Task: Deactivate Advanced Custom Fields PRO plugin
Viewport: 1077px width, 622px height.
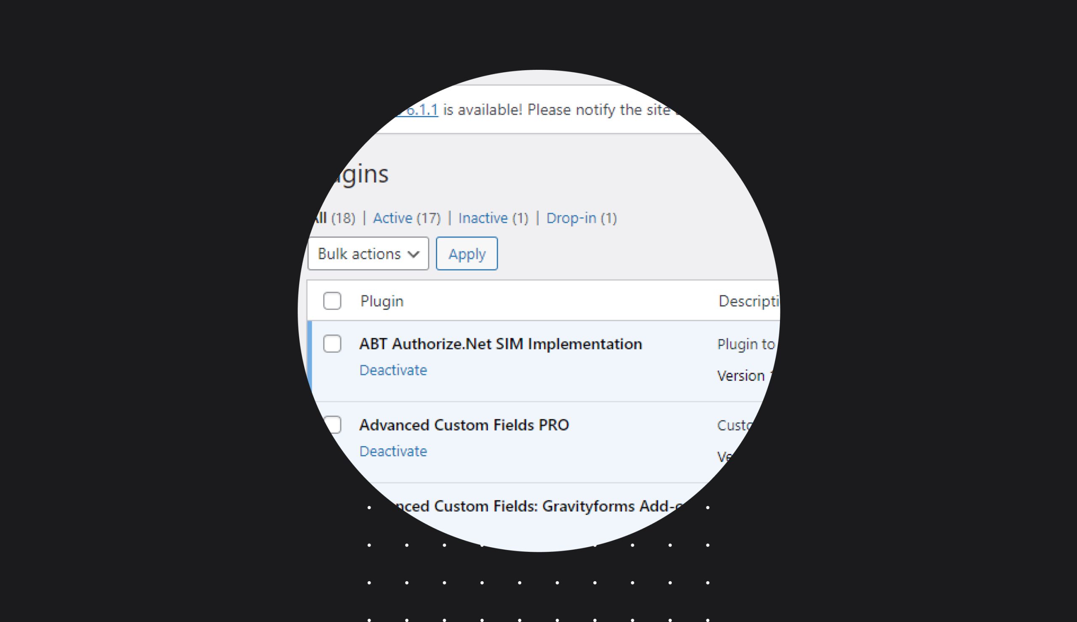Action: (x=393, y=451)
